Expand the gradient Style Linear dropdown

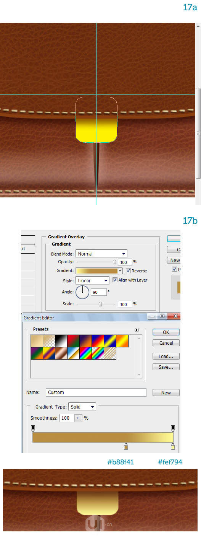tap(93, 280)
